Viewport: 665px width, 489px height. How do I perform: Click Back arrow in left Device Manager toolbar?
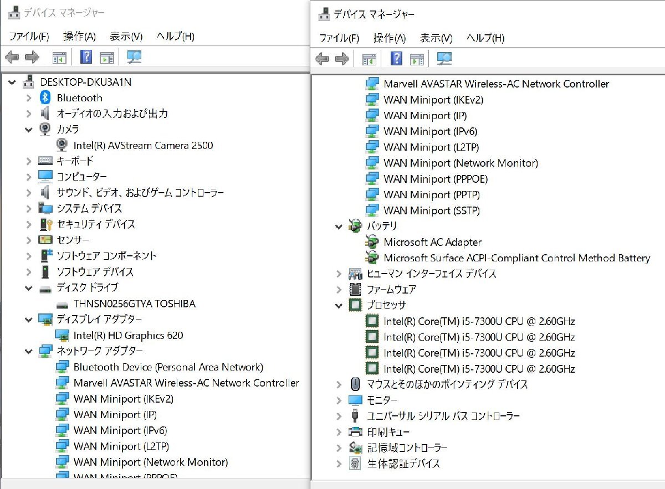click(x=12, y=56)
